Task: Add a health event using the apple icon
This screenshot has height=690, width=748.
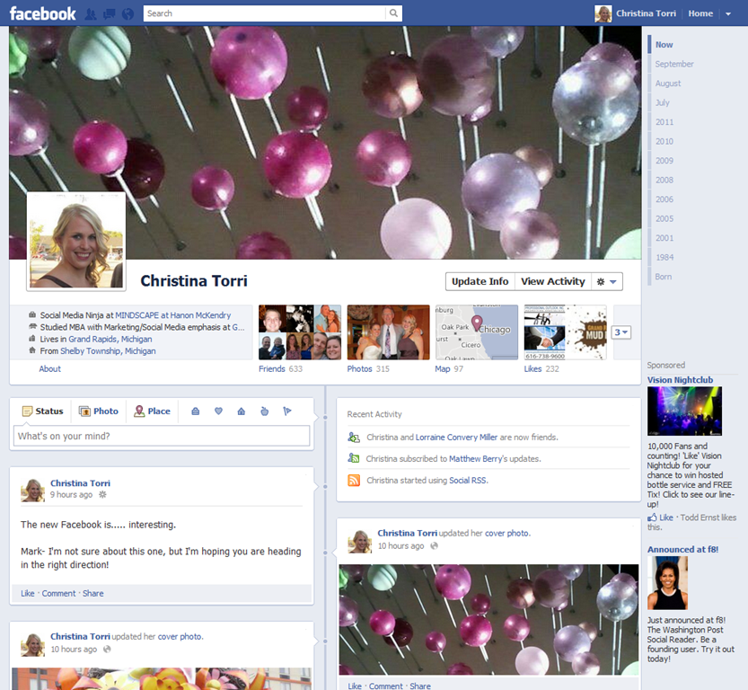Action: (264, 411)
